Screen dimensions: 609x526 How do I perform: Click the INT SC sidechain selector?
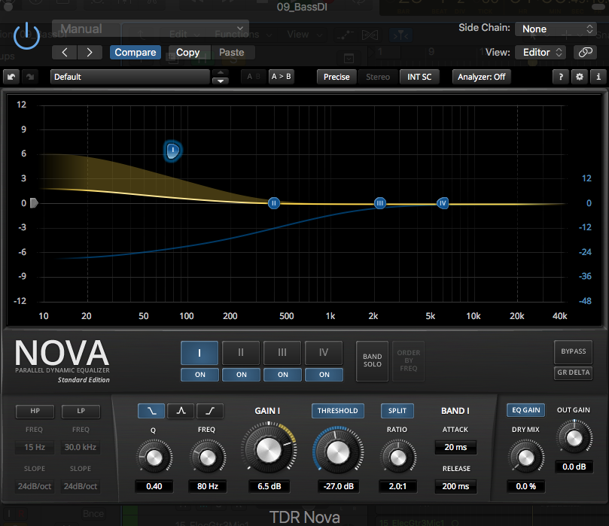(419, 77)
